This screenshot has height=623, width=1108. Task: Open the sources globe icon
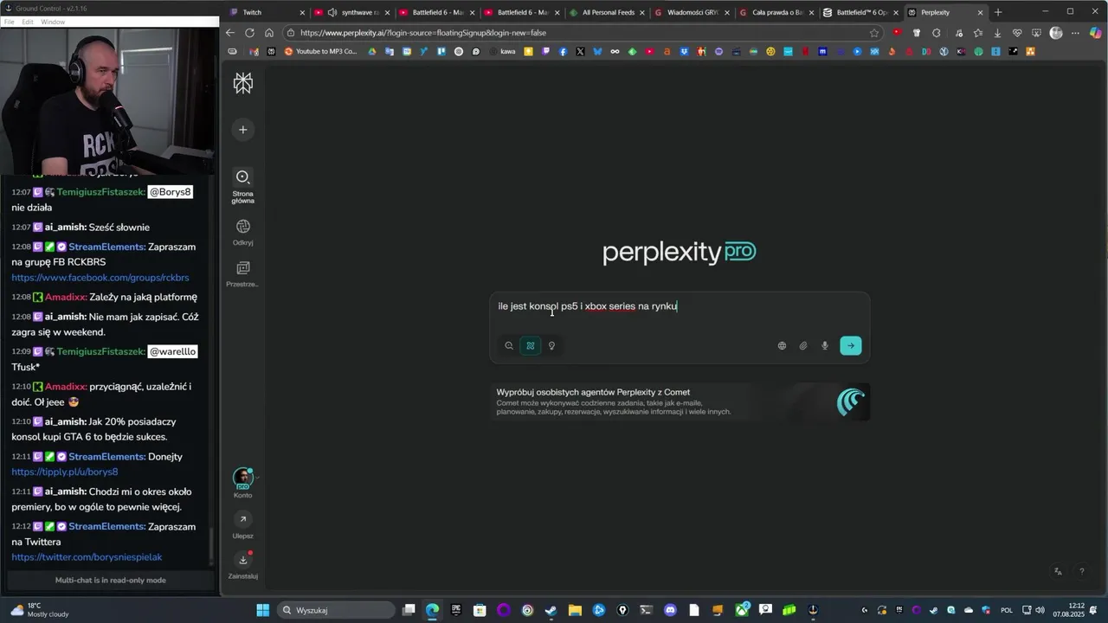(x=782, y=346)
